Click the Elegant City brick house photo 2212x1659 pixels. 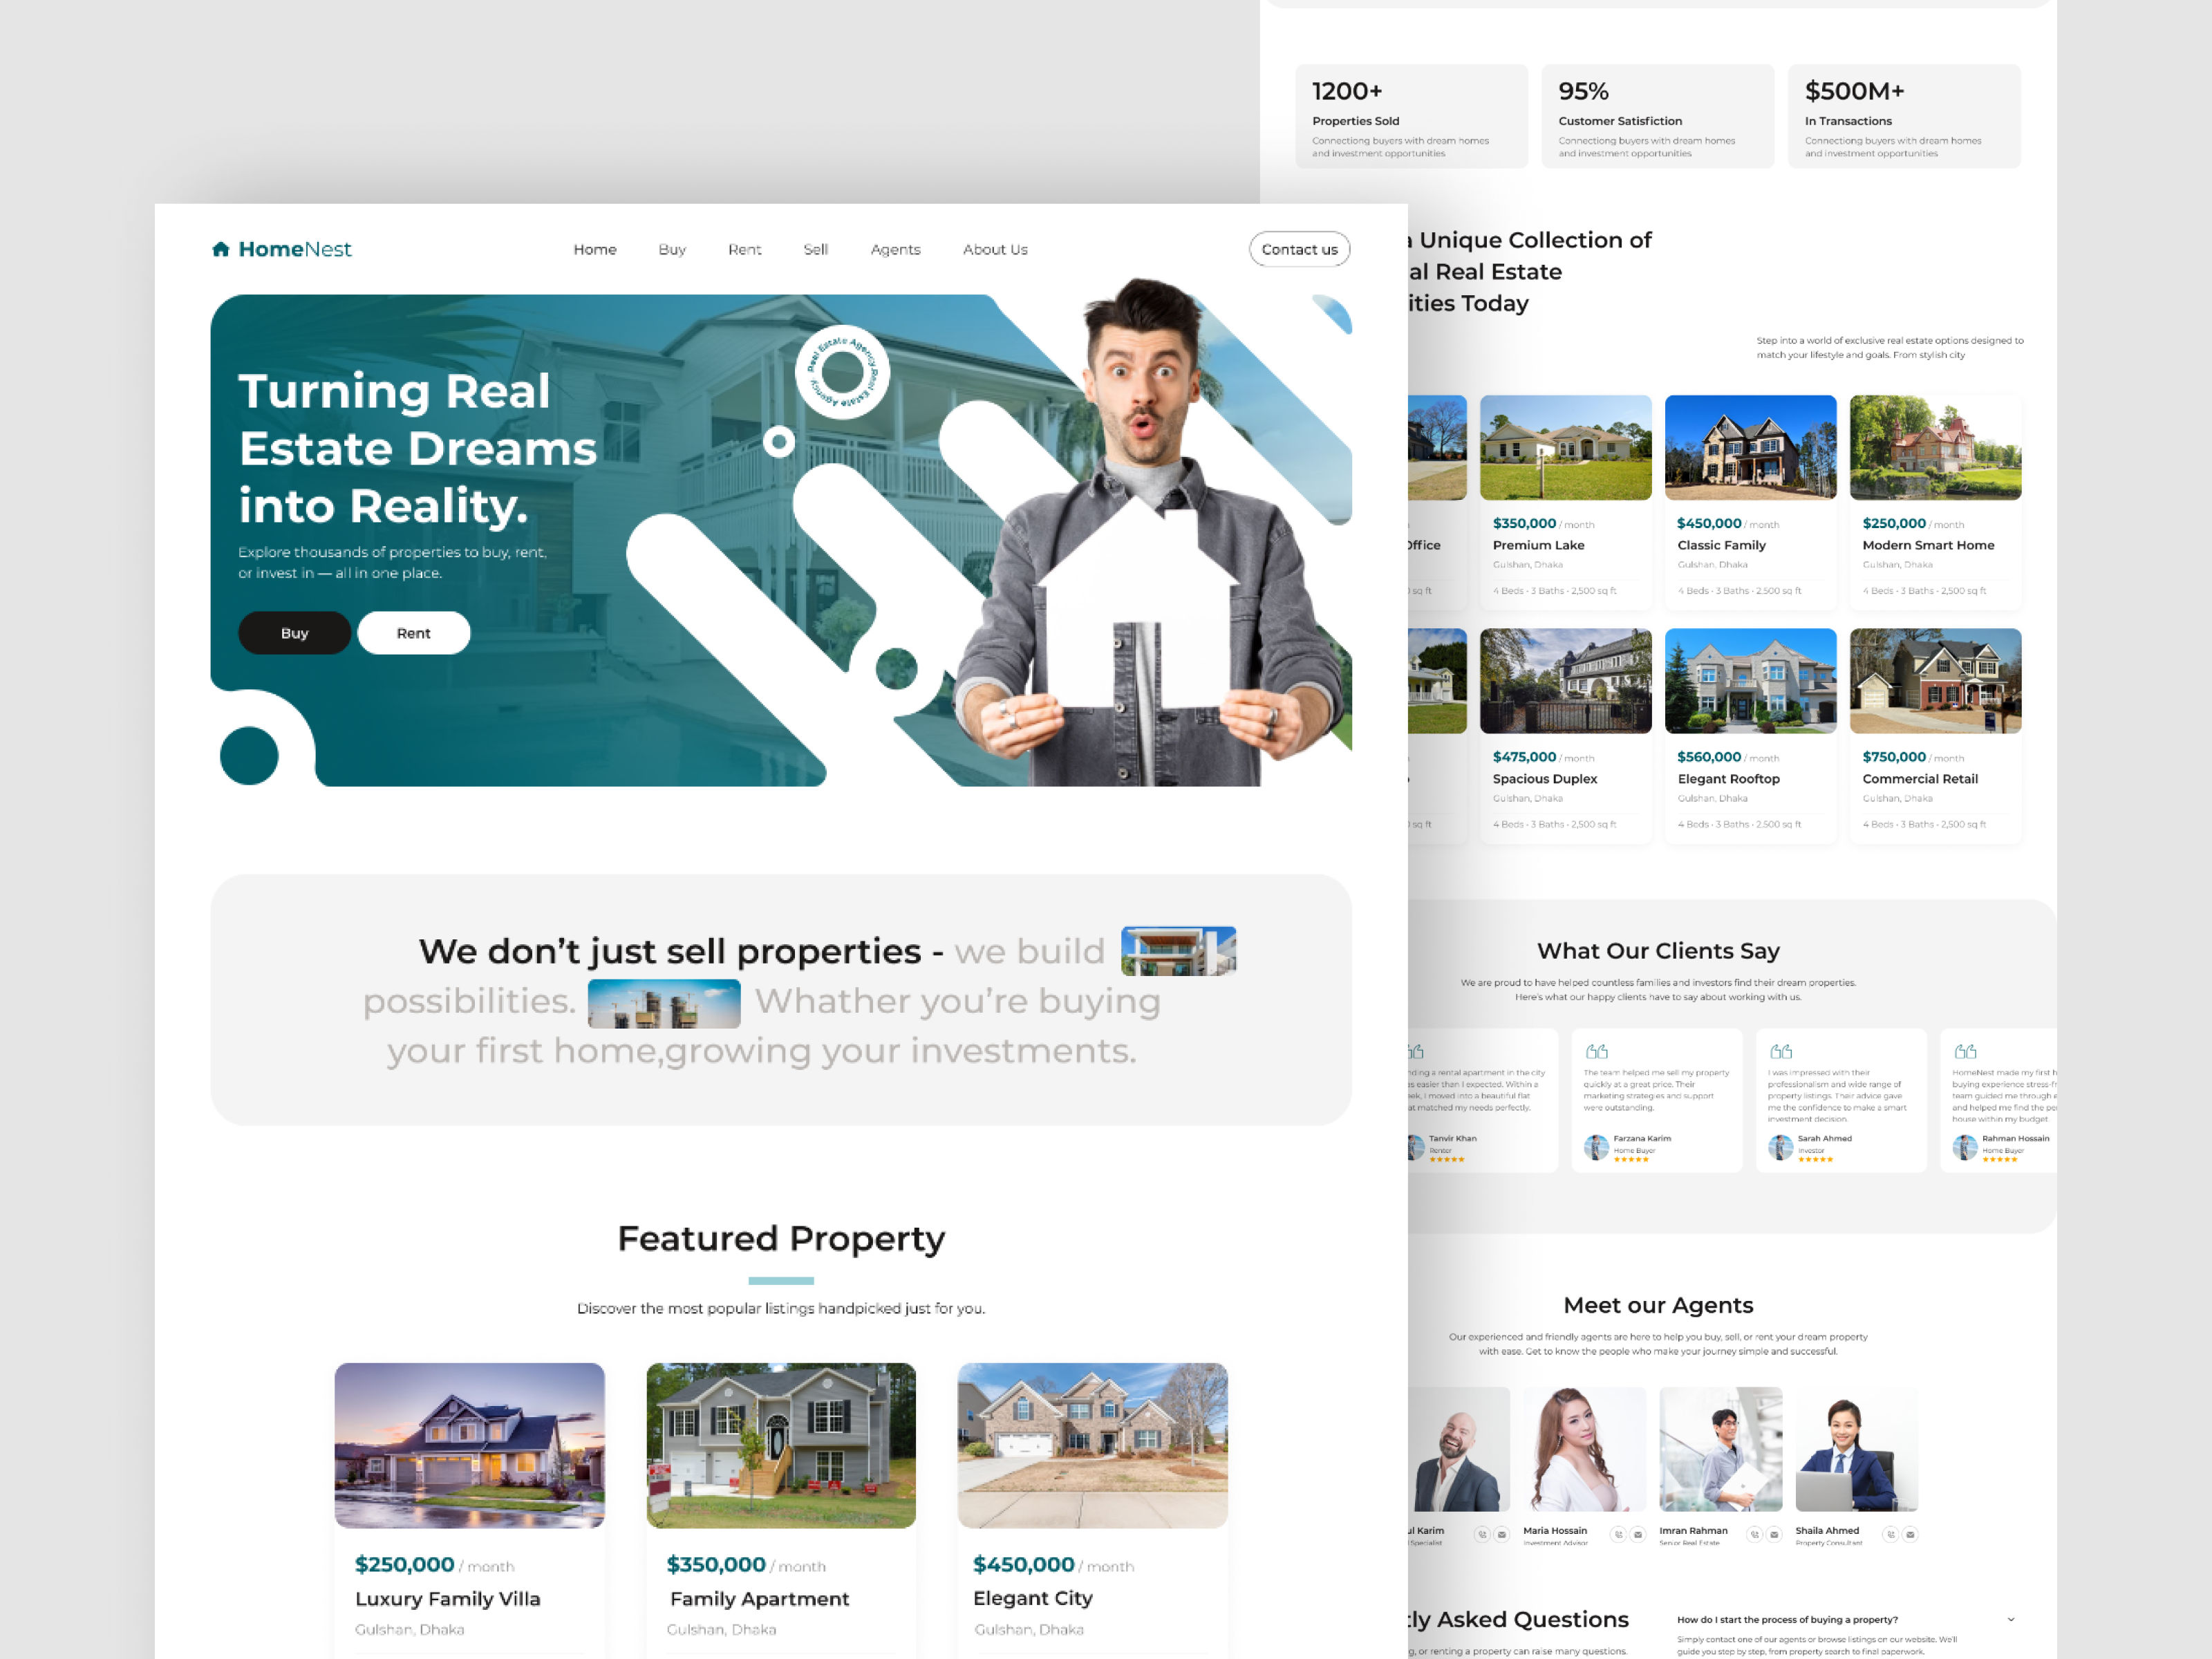(1092, 1445)
